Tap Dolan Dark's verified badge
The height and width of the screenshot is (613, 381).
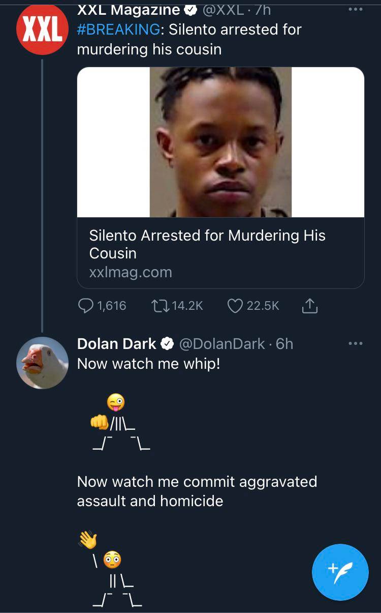(167, 344)
